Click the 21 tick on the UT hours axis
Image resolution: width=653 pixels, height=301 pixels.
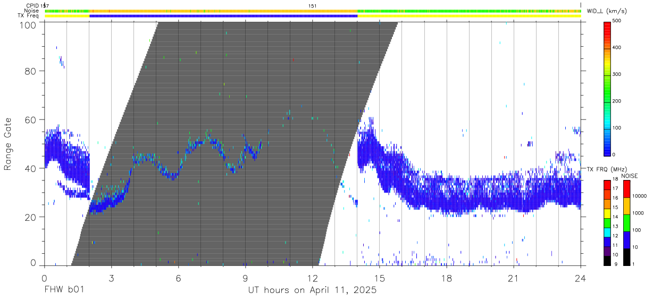tap(514, 278)
